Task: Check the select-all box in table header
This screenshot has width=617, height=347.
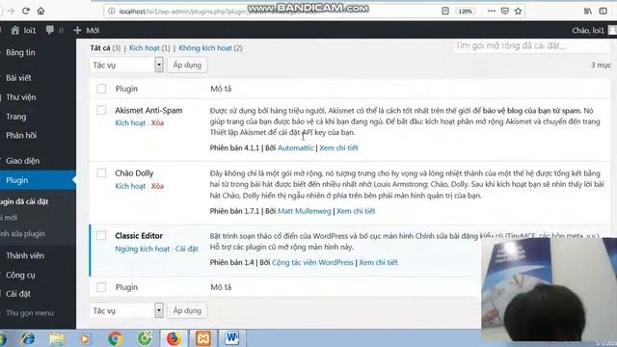Action: pyautogui.click(x=101, y=89)
